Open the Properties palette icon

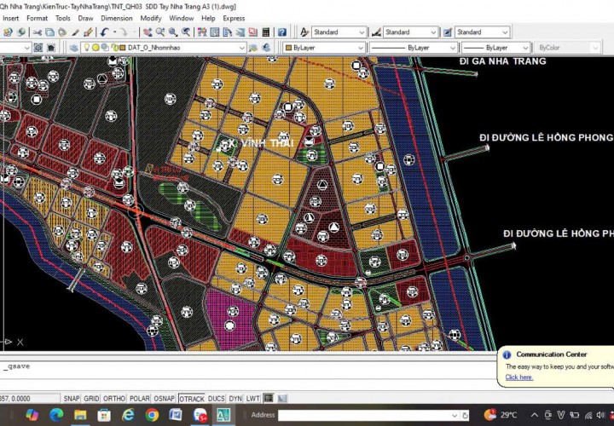202,32
